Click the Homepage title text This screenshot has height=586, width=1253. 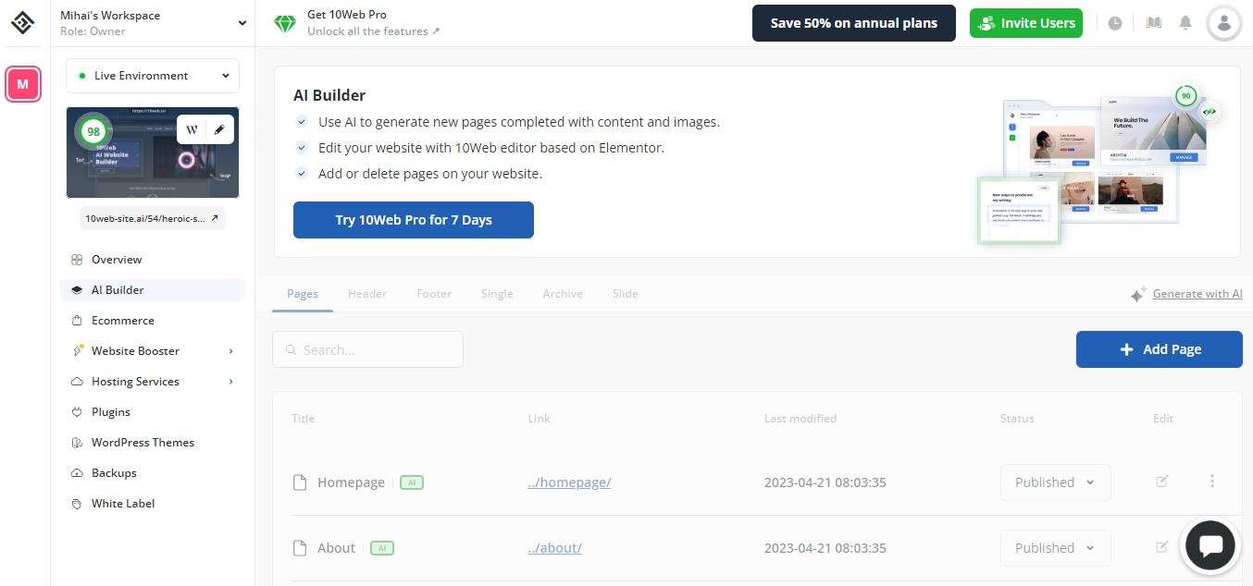(x=351, y=482)
